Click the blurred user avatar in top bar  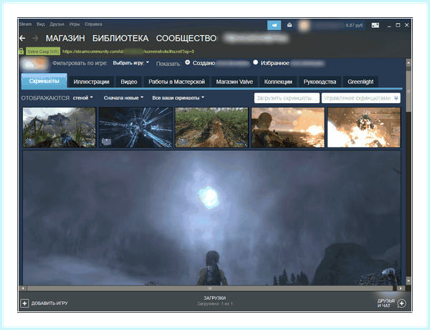point(304,26)
